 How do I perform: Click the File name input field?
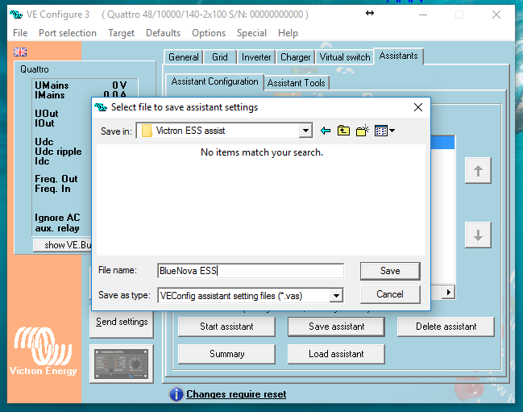tap(251, 271)
